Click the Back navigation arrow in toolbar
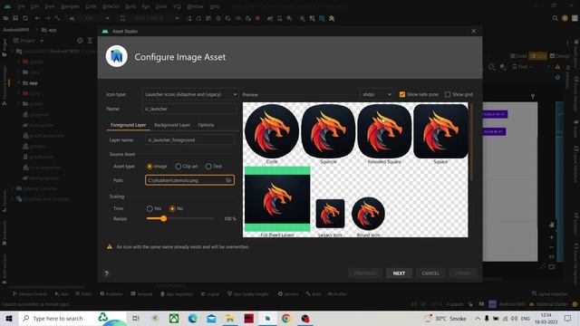This screenshot has height=326, width=580. pyautogui.click(x=37, y=18)
